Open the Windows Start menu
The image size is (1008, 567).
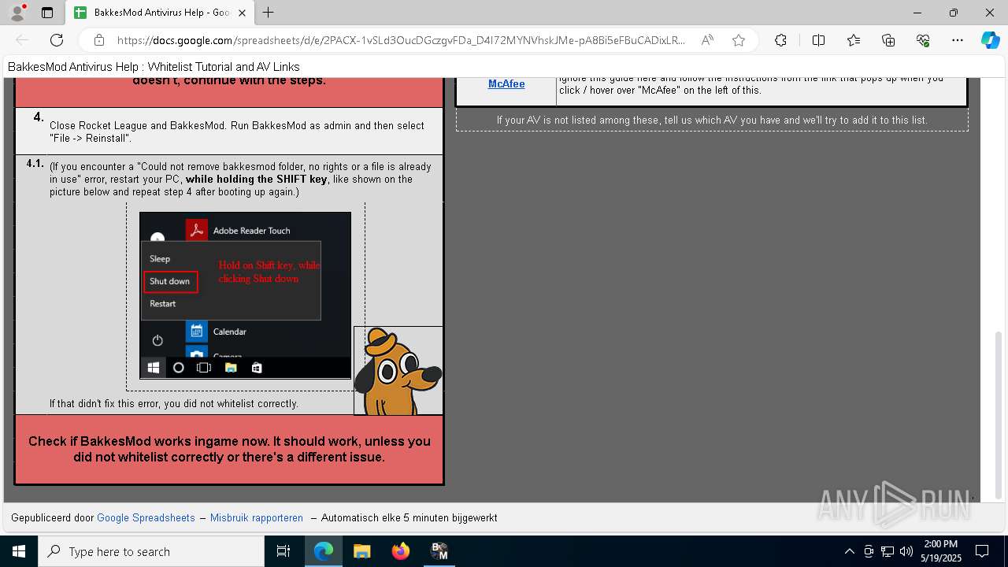pyautogui.click(x=19, y=551)
